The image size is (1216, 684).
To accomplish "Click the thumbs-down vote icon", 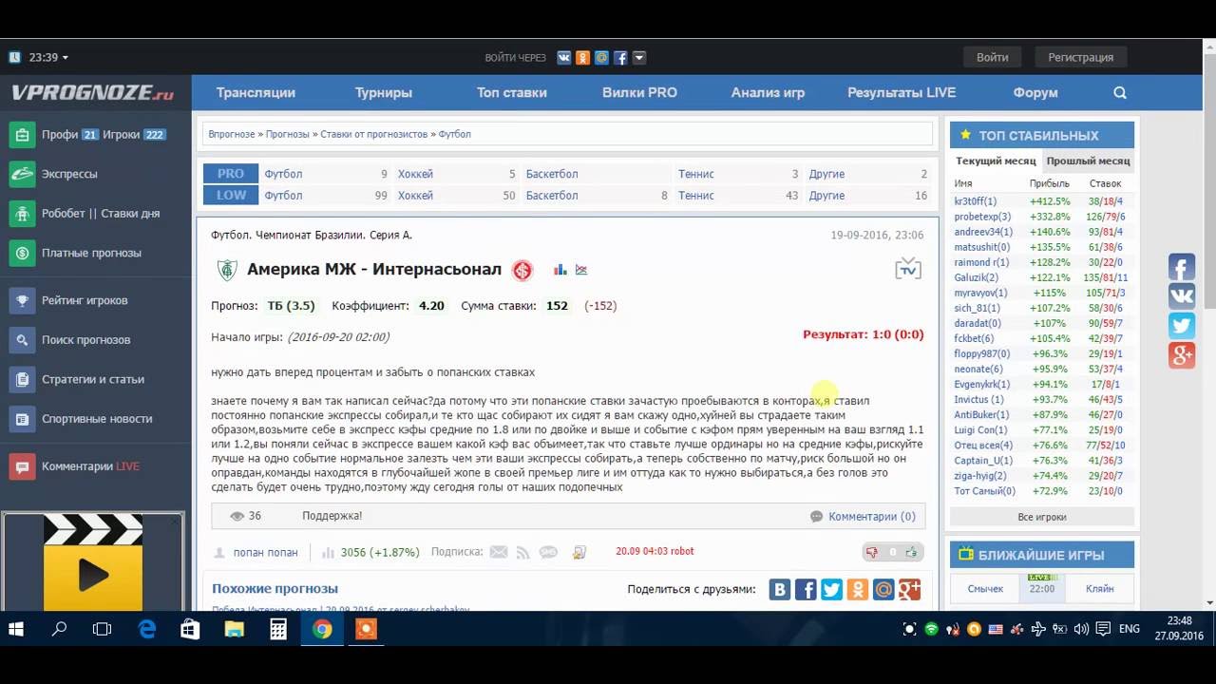I will (872, 552).
